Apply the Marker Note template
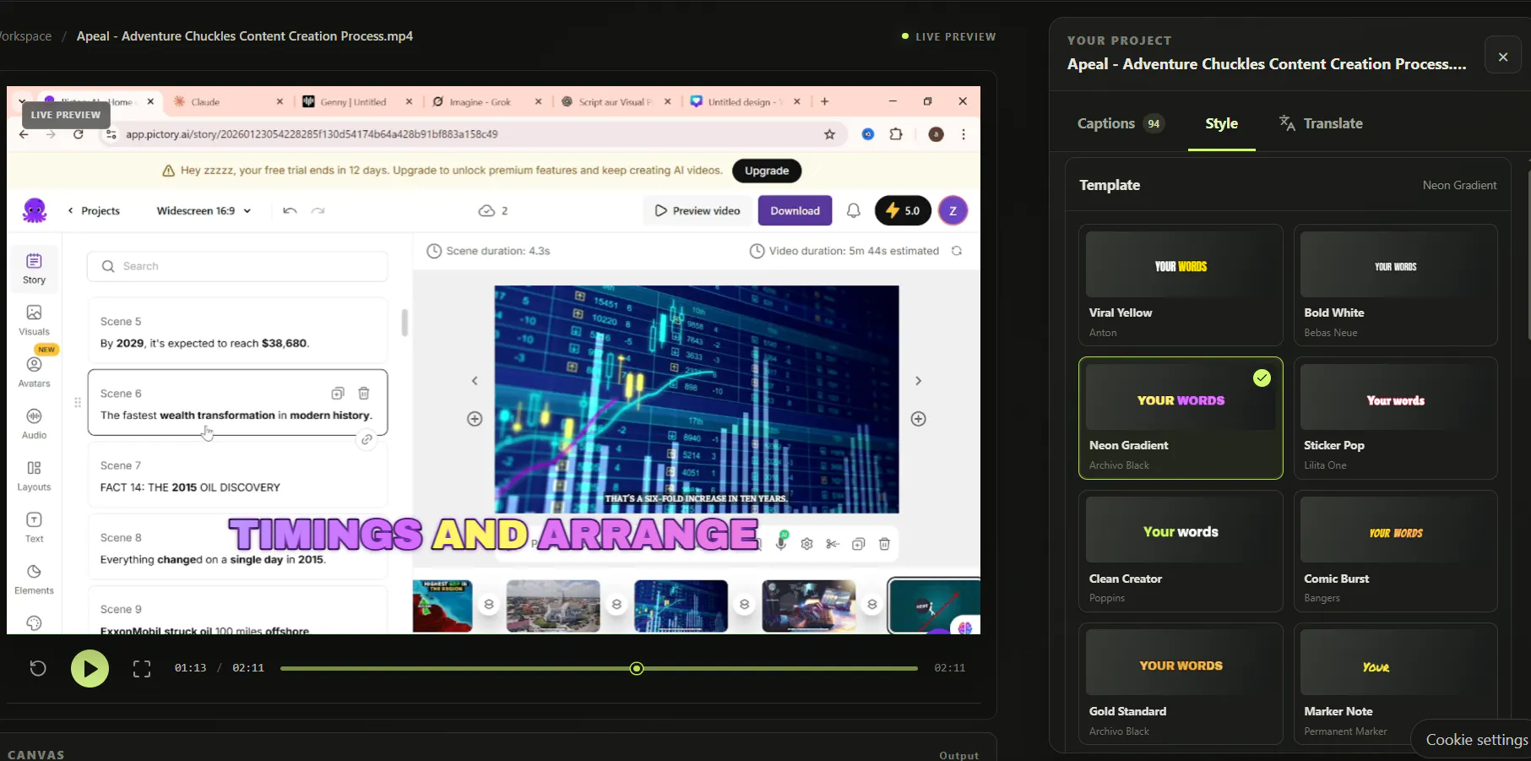 (1395, 684)
